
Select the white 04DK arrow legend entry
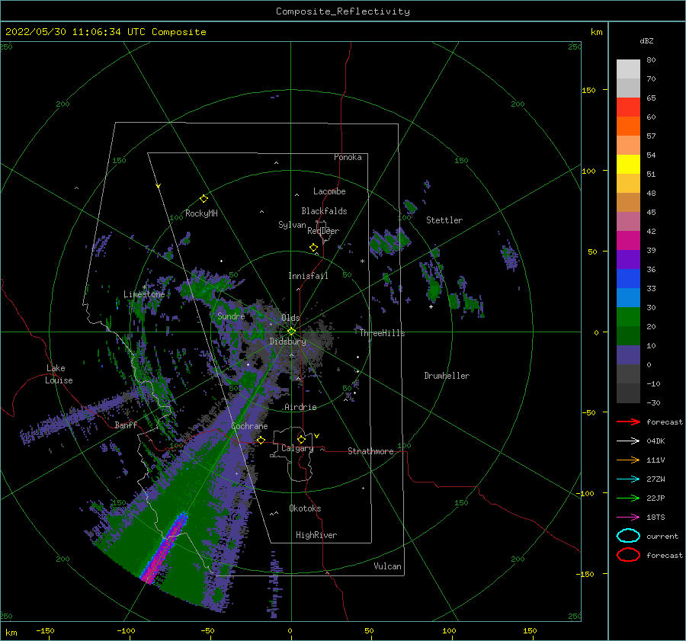point(628,441)
